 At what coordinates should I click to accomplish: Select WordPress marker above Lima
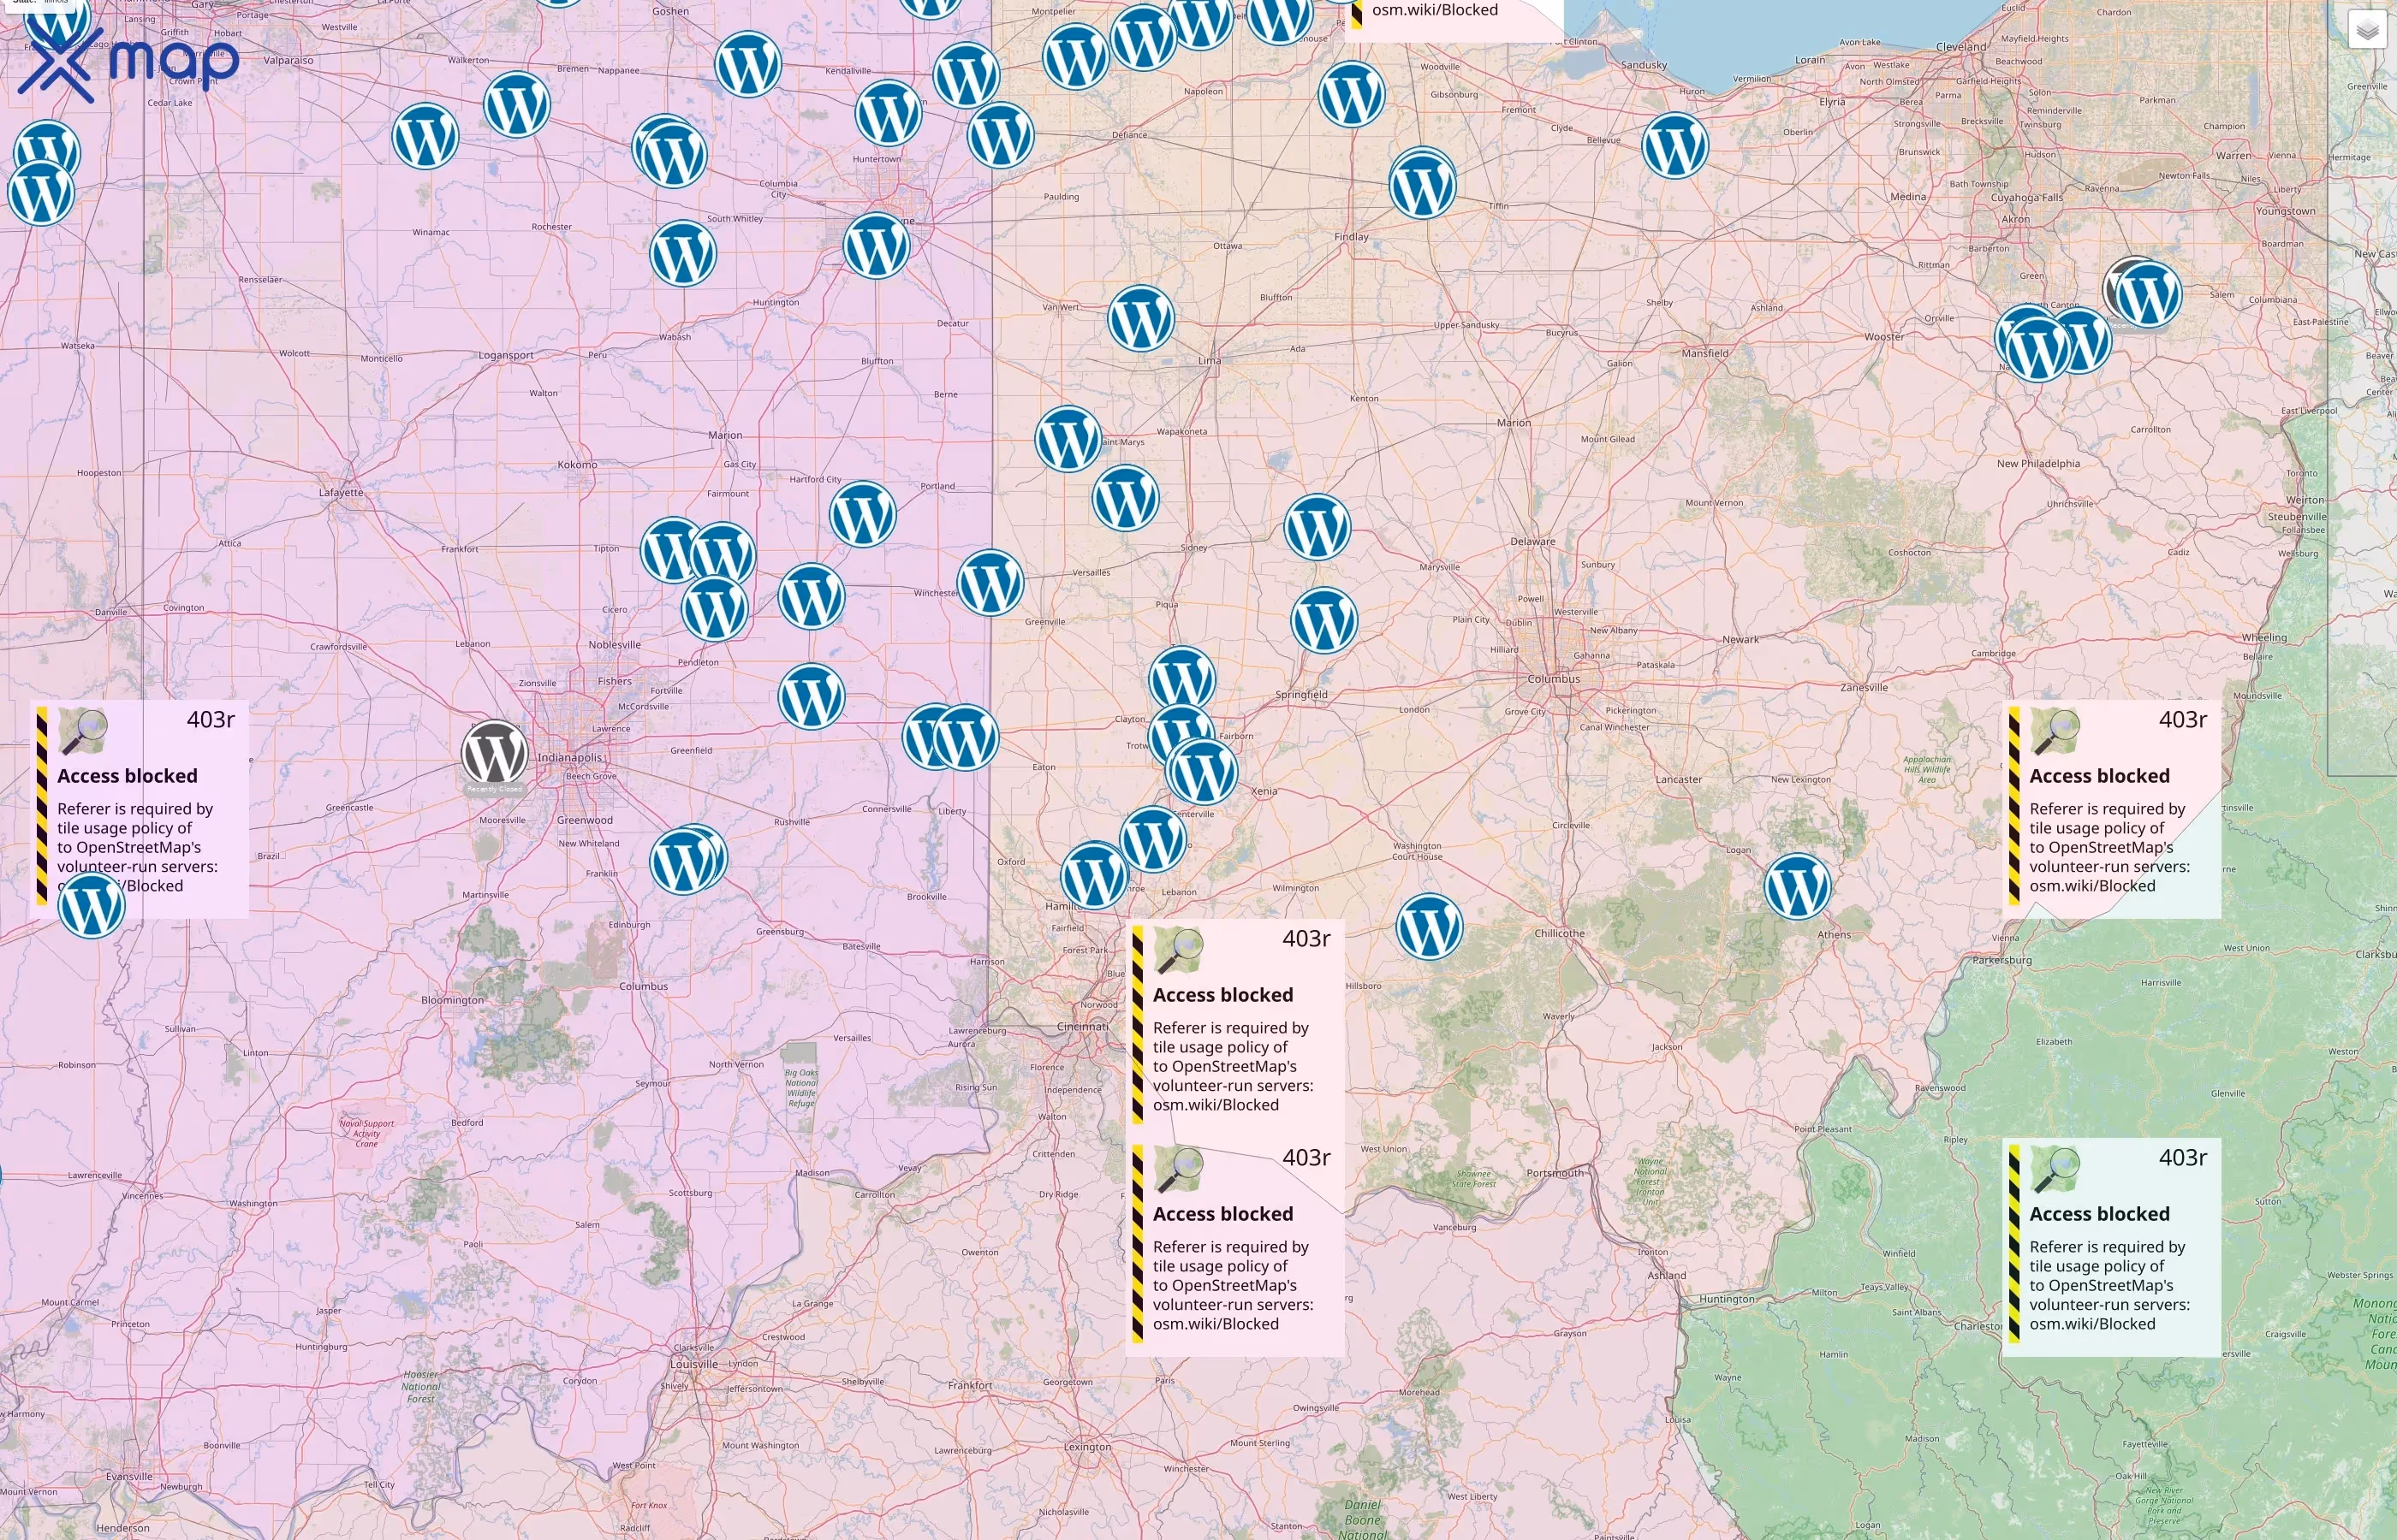coord(1141,318)
